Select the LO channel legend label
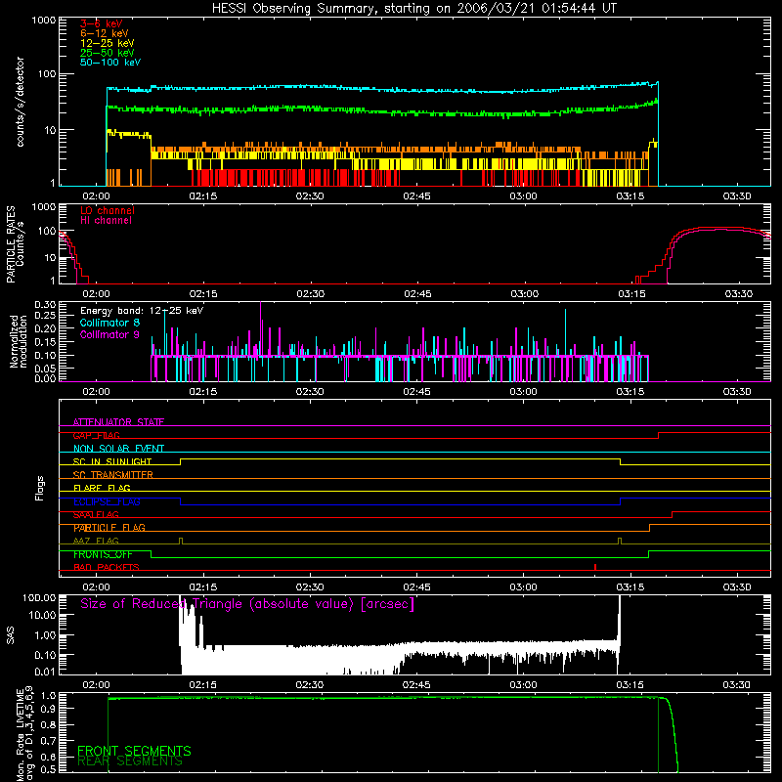Image resolution: width=782 pixels, height=782 pixels. point(108,210)
